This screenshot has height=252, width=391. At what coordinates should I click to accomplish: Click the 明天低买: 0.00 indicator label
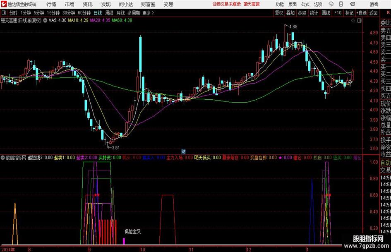coord(207,158)
